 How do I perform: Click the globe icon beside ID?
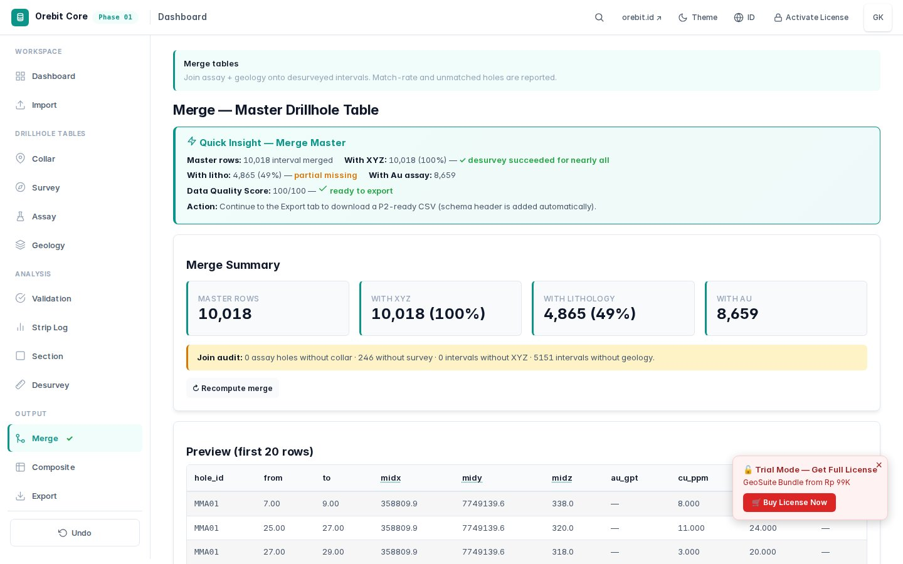click(x=739, y=18)
